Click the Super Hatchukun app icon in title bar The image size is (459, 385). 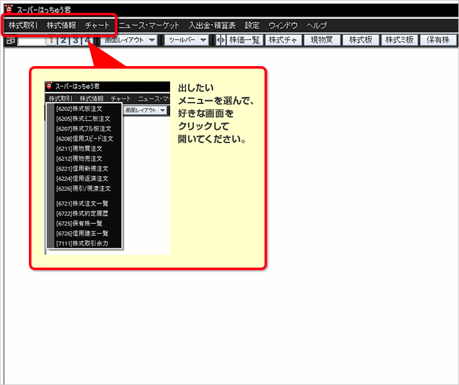pos(9,8)
